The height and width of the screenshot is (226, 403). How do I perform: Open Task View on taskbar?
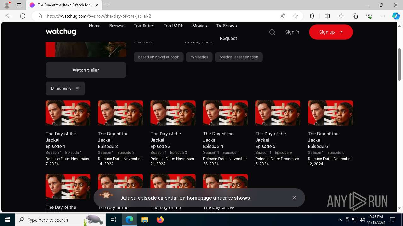coord(113,220)
